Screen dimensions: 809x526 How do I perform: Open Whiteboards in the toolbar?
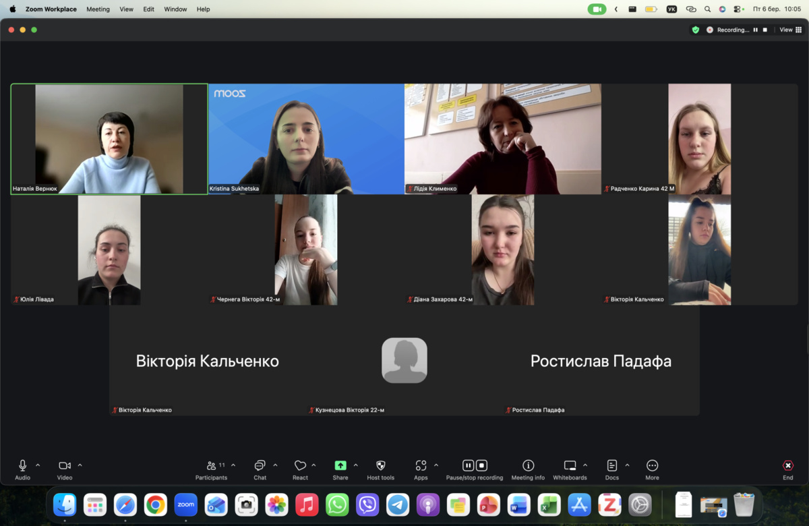570,466
